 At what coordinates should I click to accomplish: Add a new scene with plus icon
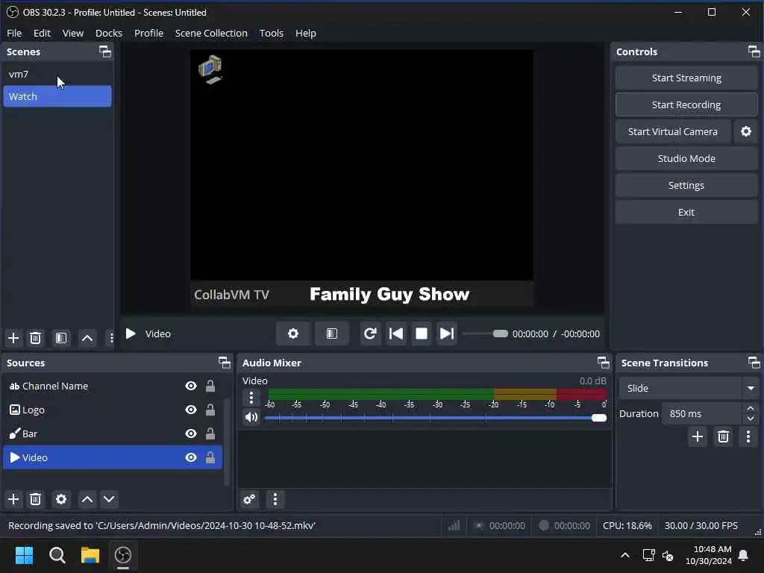(x=13, y=338)
